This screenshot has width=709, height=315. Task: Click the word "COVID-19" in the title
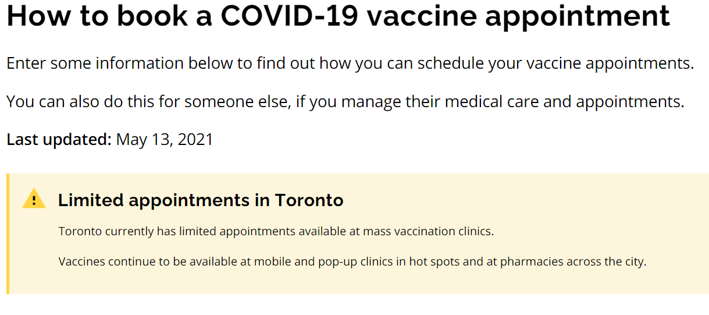tap(291, 16)
